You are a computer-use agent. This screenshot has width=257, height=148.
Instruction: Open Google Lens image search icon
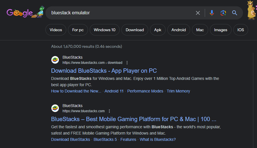tap(223, 13)
